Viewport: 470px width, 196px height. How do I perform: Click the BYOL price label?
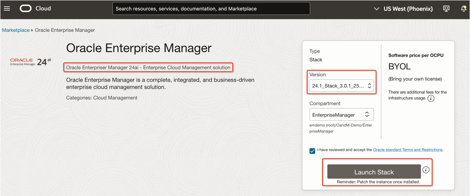(399, 66)
